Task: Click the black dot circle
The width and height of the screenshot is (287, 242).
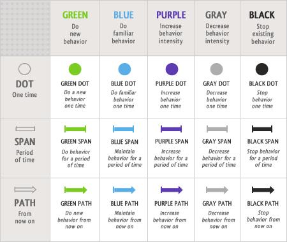Action: (262, 69)
